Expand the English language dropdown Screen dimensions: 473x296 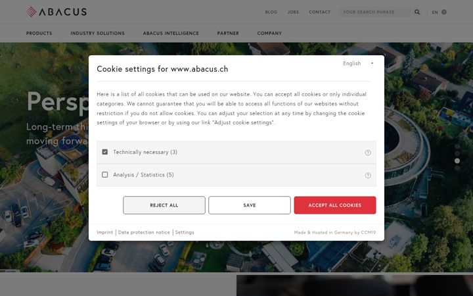(358, 63)
